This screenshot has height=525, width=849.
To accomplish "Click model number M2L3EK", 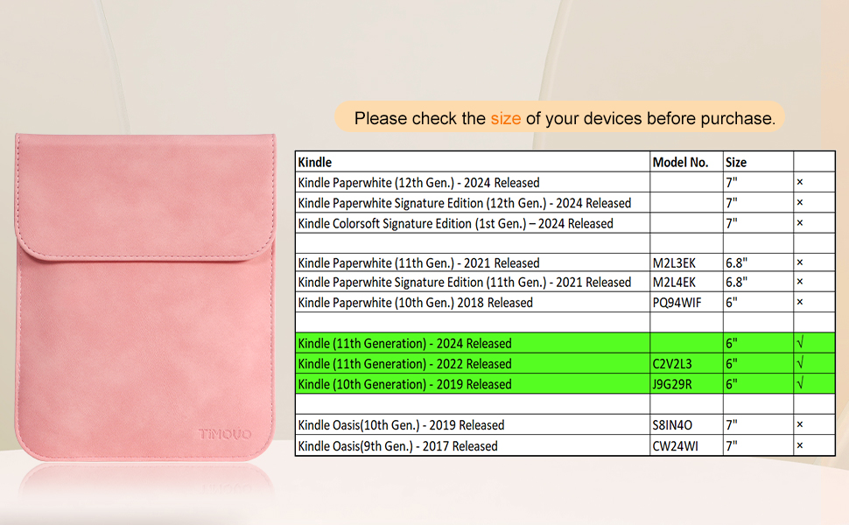I will (x=674, y=263).
